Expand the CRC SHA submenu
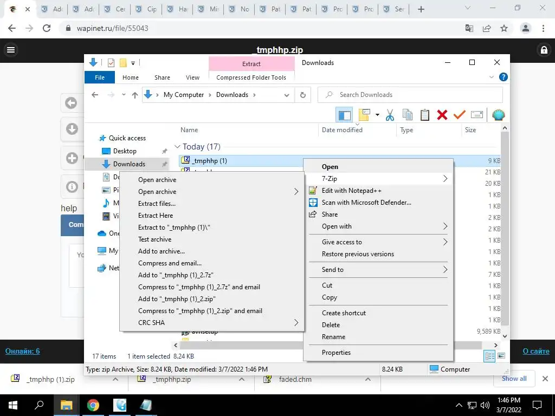The image size is (555, 416). (x=212, y=323)
